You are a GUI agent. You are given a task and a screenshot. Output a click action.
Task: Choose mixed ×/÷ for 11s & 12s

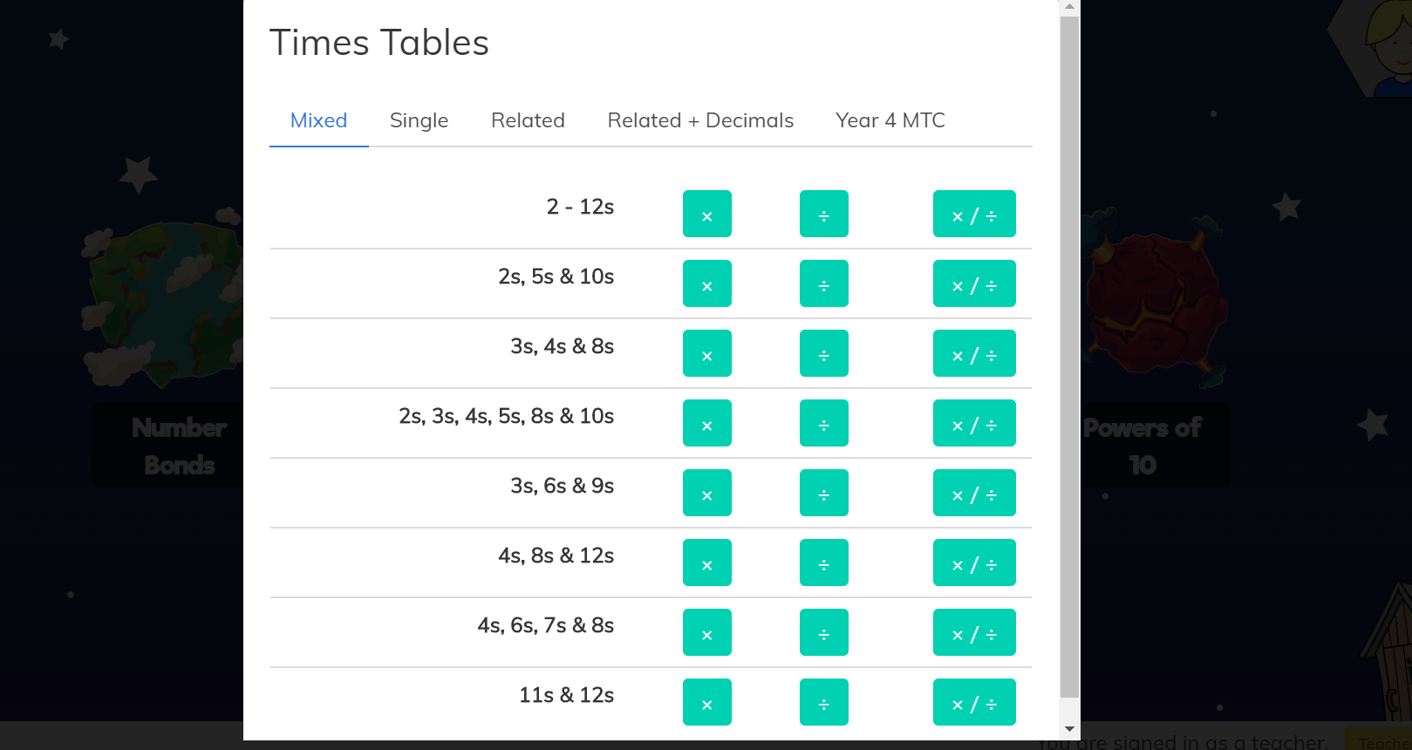973,702
